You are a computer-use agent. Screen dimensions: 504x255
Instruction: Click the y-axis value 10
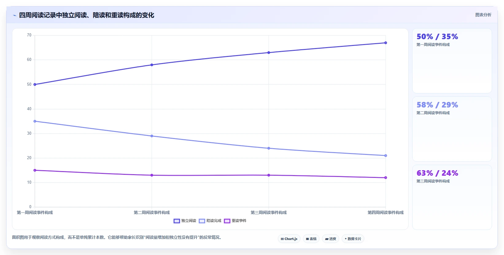pyautogui.click(x=29, y=182)
